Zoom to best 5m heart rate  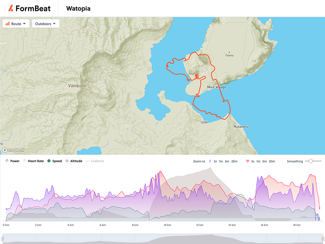265,161
